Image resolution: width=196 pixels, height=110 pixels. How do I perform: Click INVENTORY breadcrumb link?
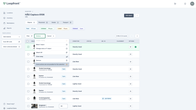[28, 11]
